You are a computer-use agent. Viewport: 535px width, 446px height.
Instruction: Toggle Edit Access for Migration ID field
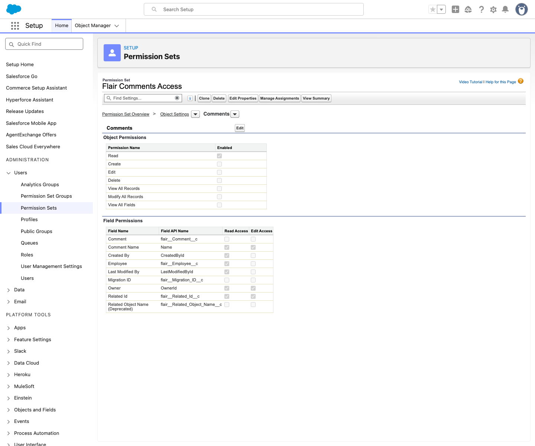pos(253,280)
